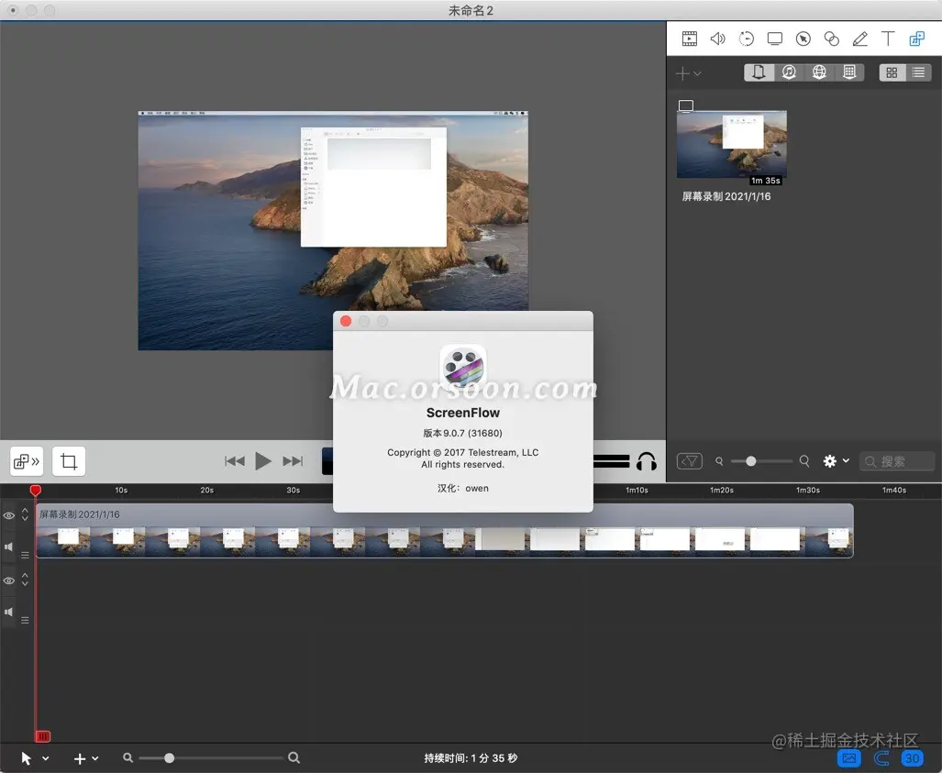This screenshot has width=942, height=773.
Task: Play the timeline preview
Action: pyautogui.click(x=263, y=461)
